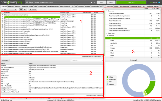Click the globe icon in URL bar
Image resolution: width=162 pixels, height=101 pixels.
[27, 2]
